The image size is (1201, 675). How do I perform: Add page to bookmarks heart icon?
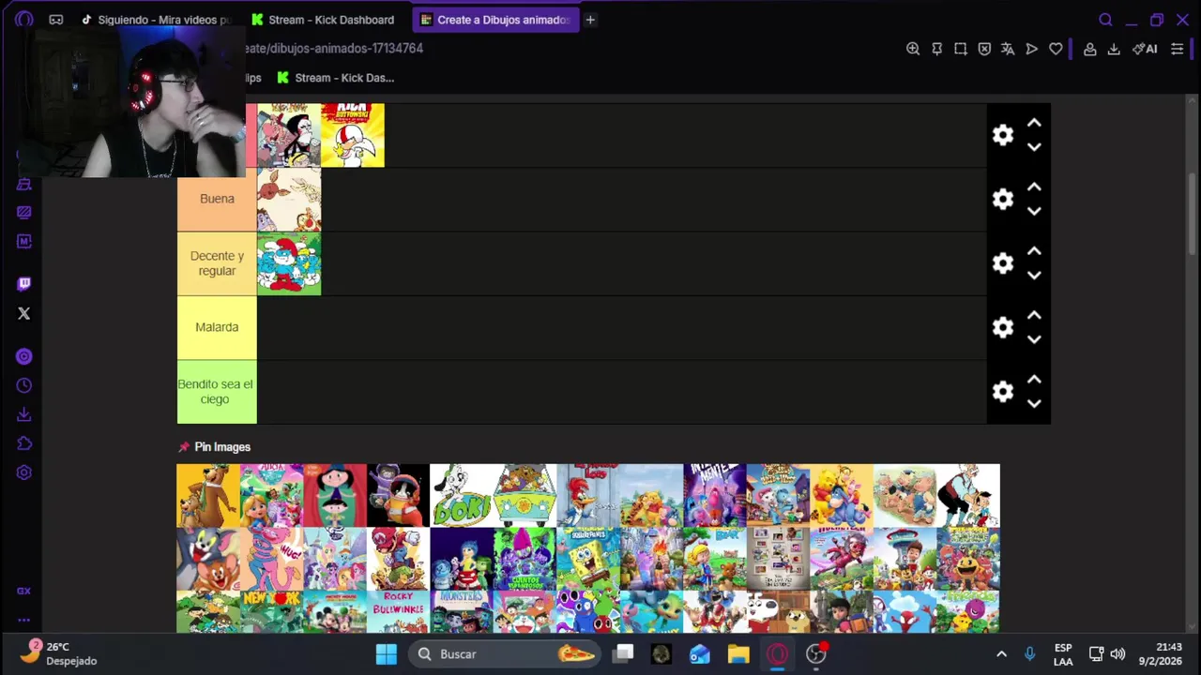[x=1056, y=49]
